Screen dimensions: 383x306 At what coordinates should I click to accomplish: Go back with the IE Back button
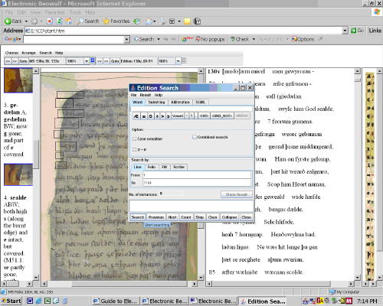click(13, 21)
